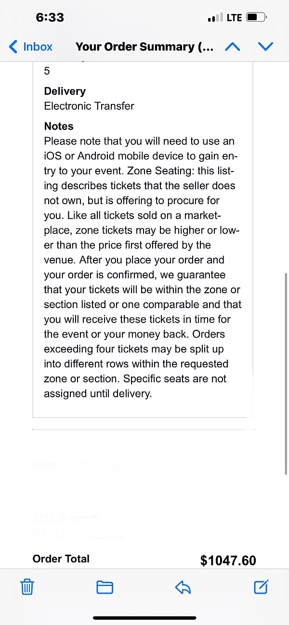
Task: Tap the battery indicator in status bar
Action: 256,18
